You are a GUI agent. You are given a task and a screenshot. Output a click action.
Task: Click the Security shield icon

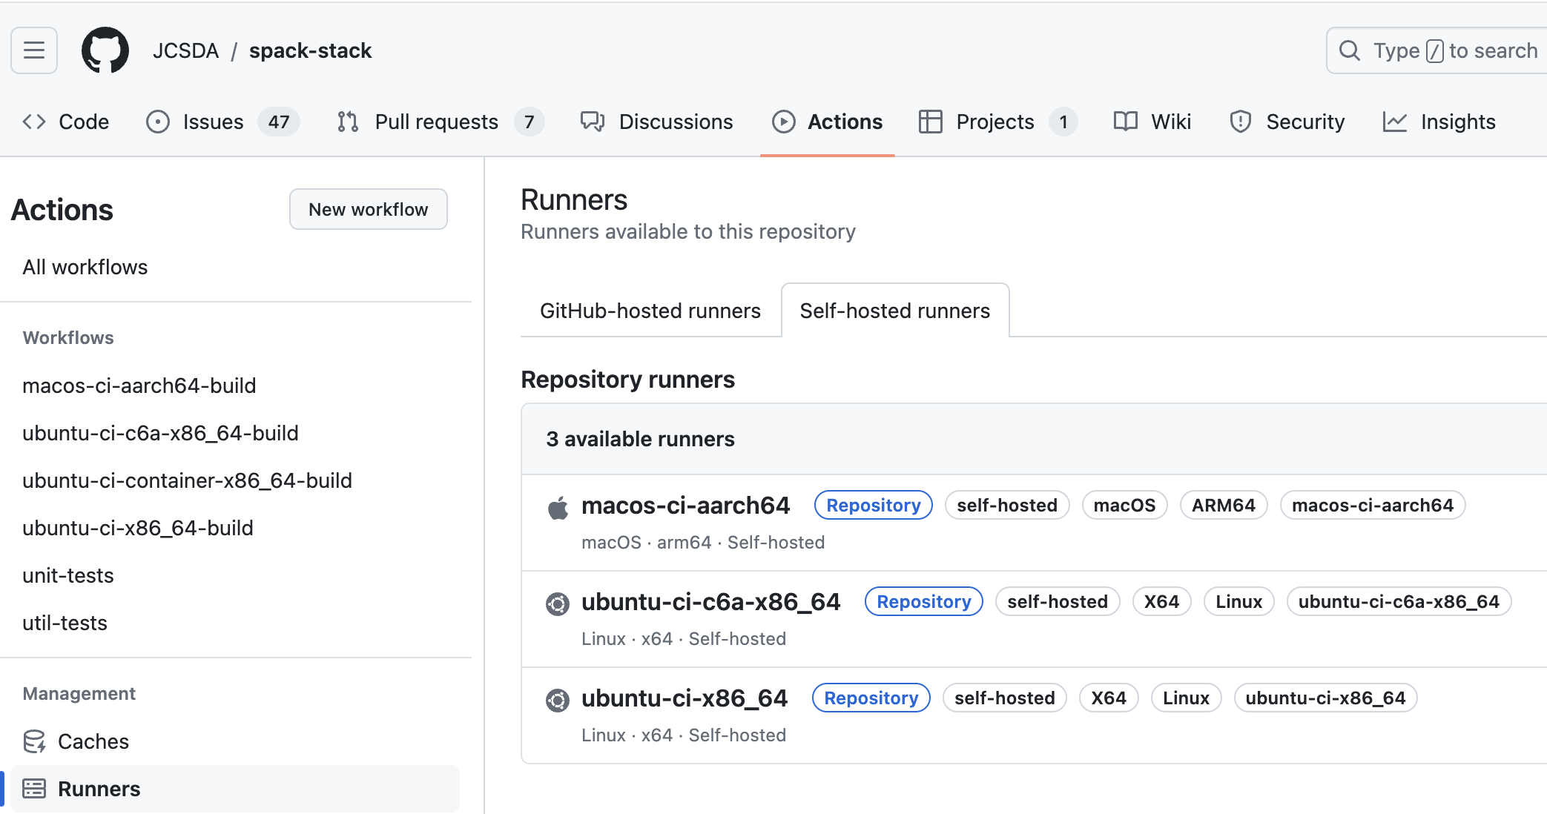tap(1240, 122)
